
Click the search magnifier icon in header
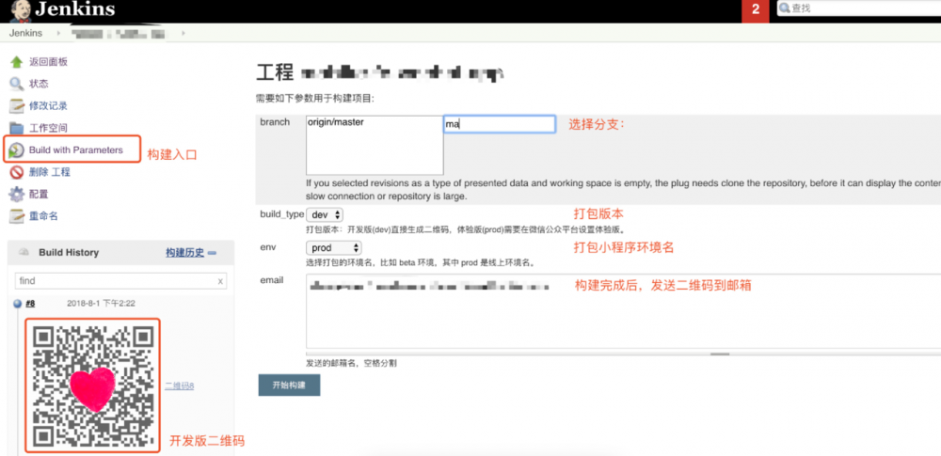point(785,8)
